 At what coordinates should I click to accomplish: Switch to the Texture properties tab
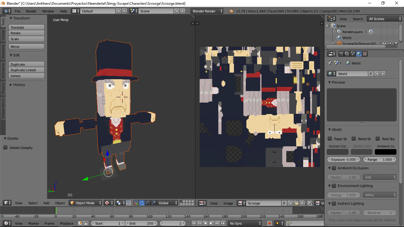click(x=365, y=54)
